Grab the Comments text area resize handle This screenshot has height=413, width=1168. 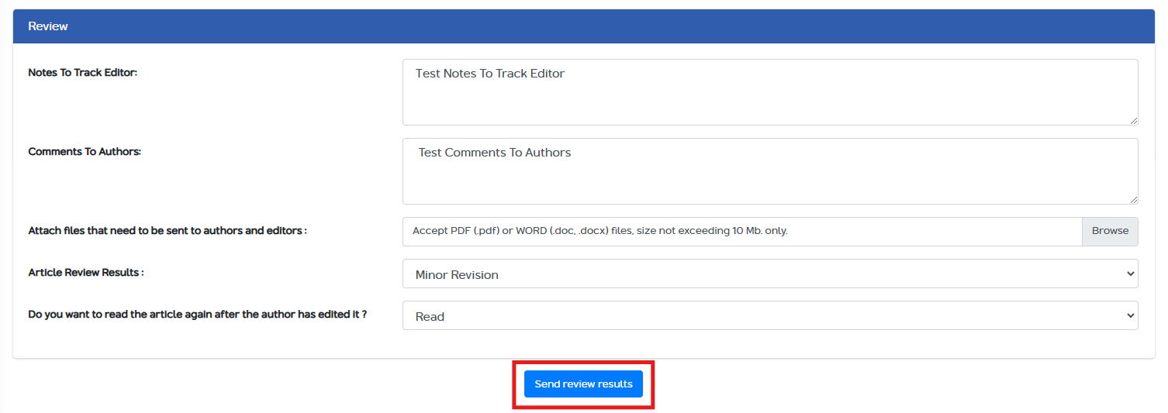(1134, 199)
